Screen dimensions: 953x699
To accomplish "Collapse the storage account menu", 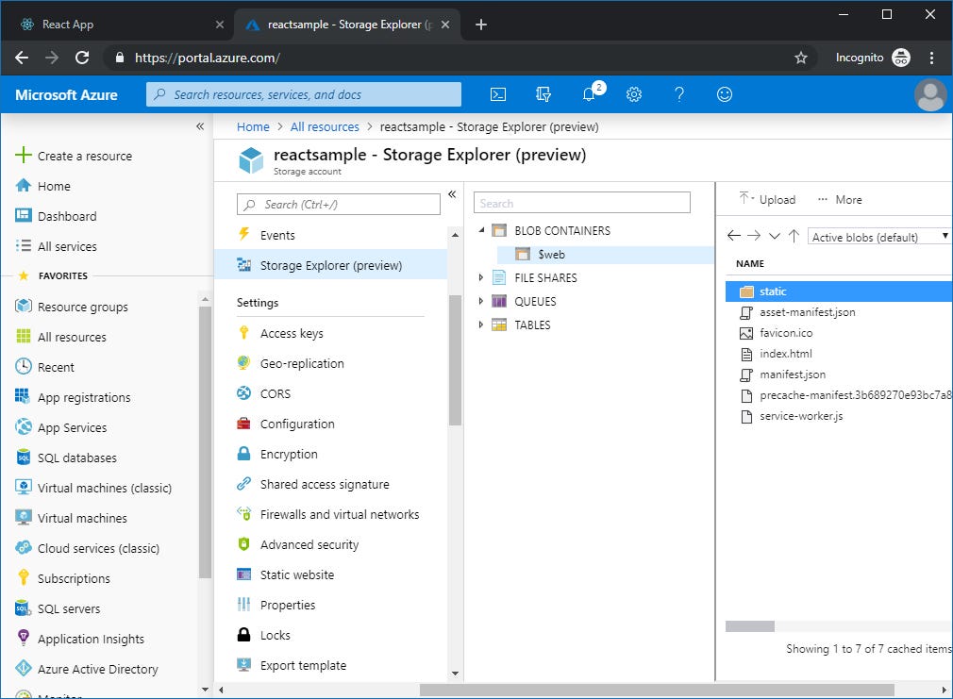I will (452, 194).
